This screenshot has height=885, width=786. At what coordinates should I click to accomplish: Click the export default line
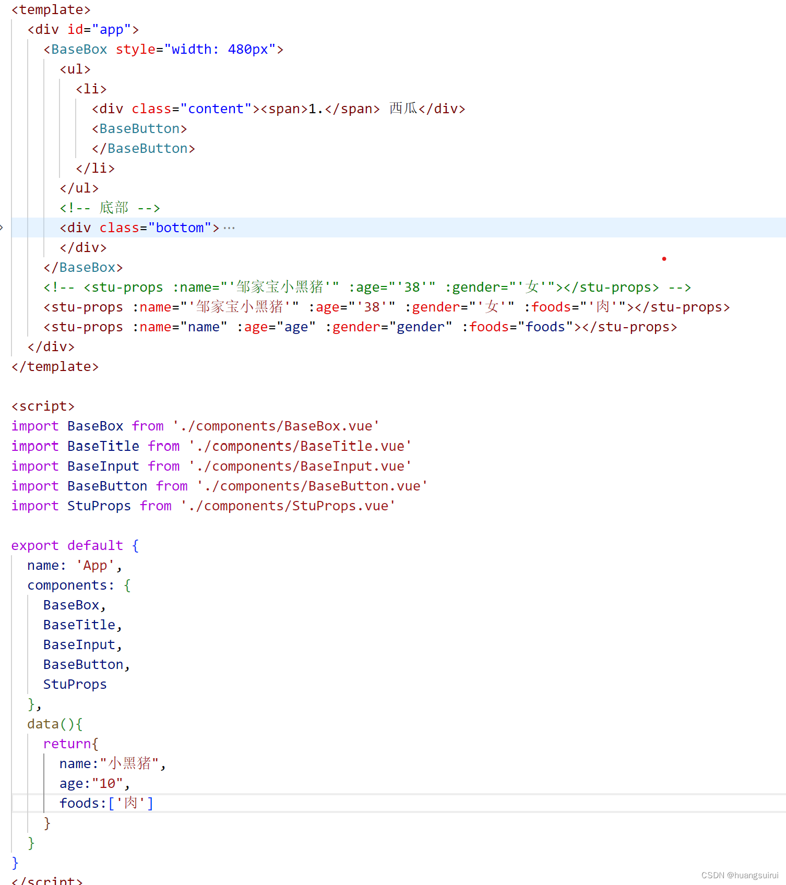tap(75, 546)
